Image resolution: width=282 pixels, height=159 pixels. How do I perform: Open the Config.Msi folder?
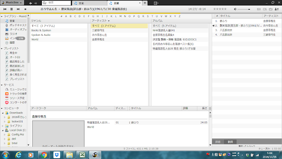15,134
